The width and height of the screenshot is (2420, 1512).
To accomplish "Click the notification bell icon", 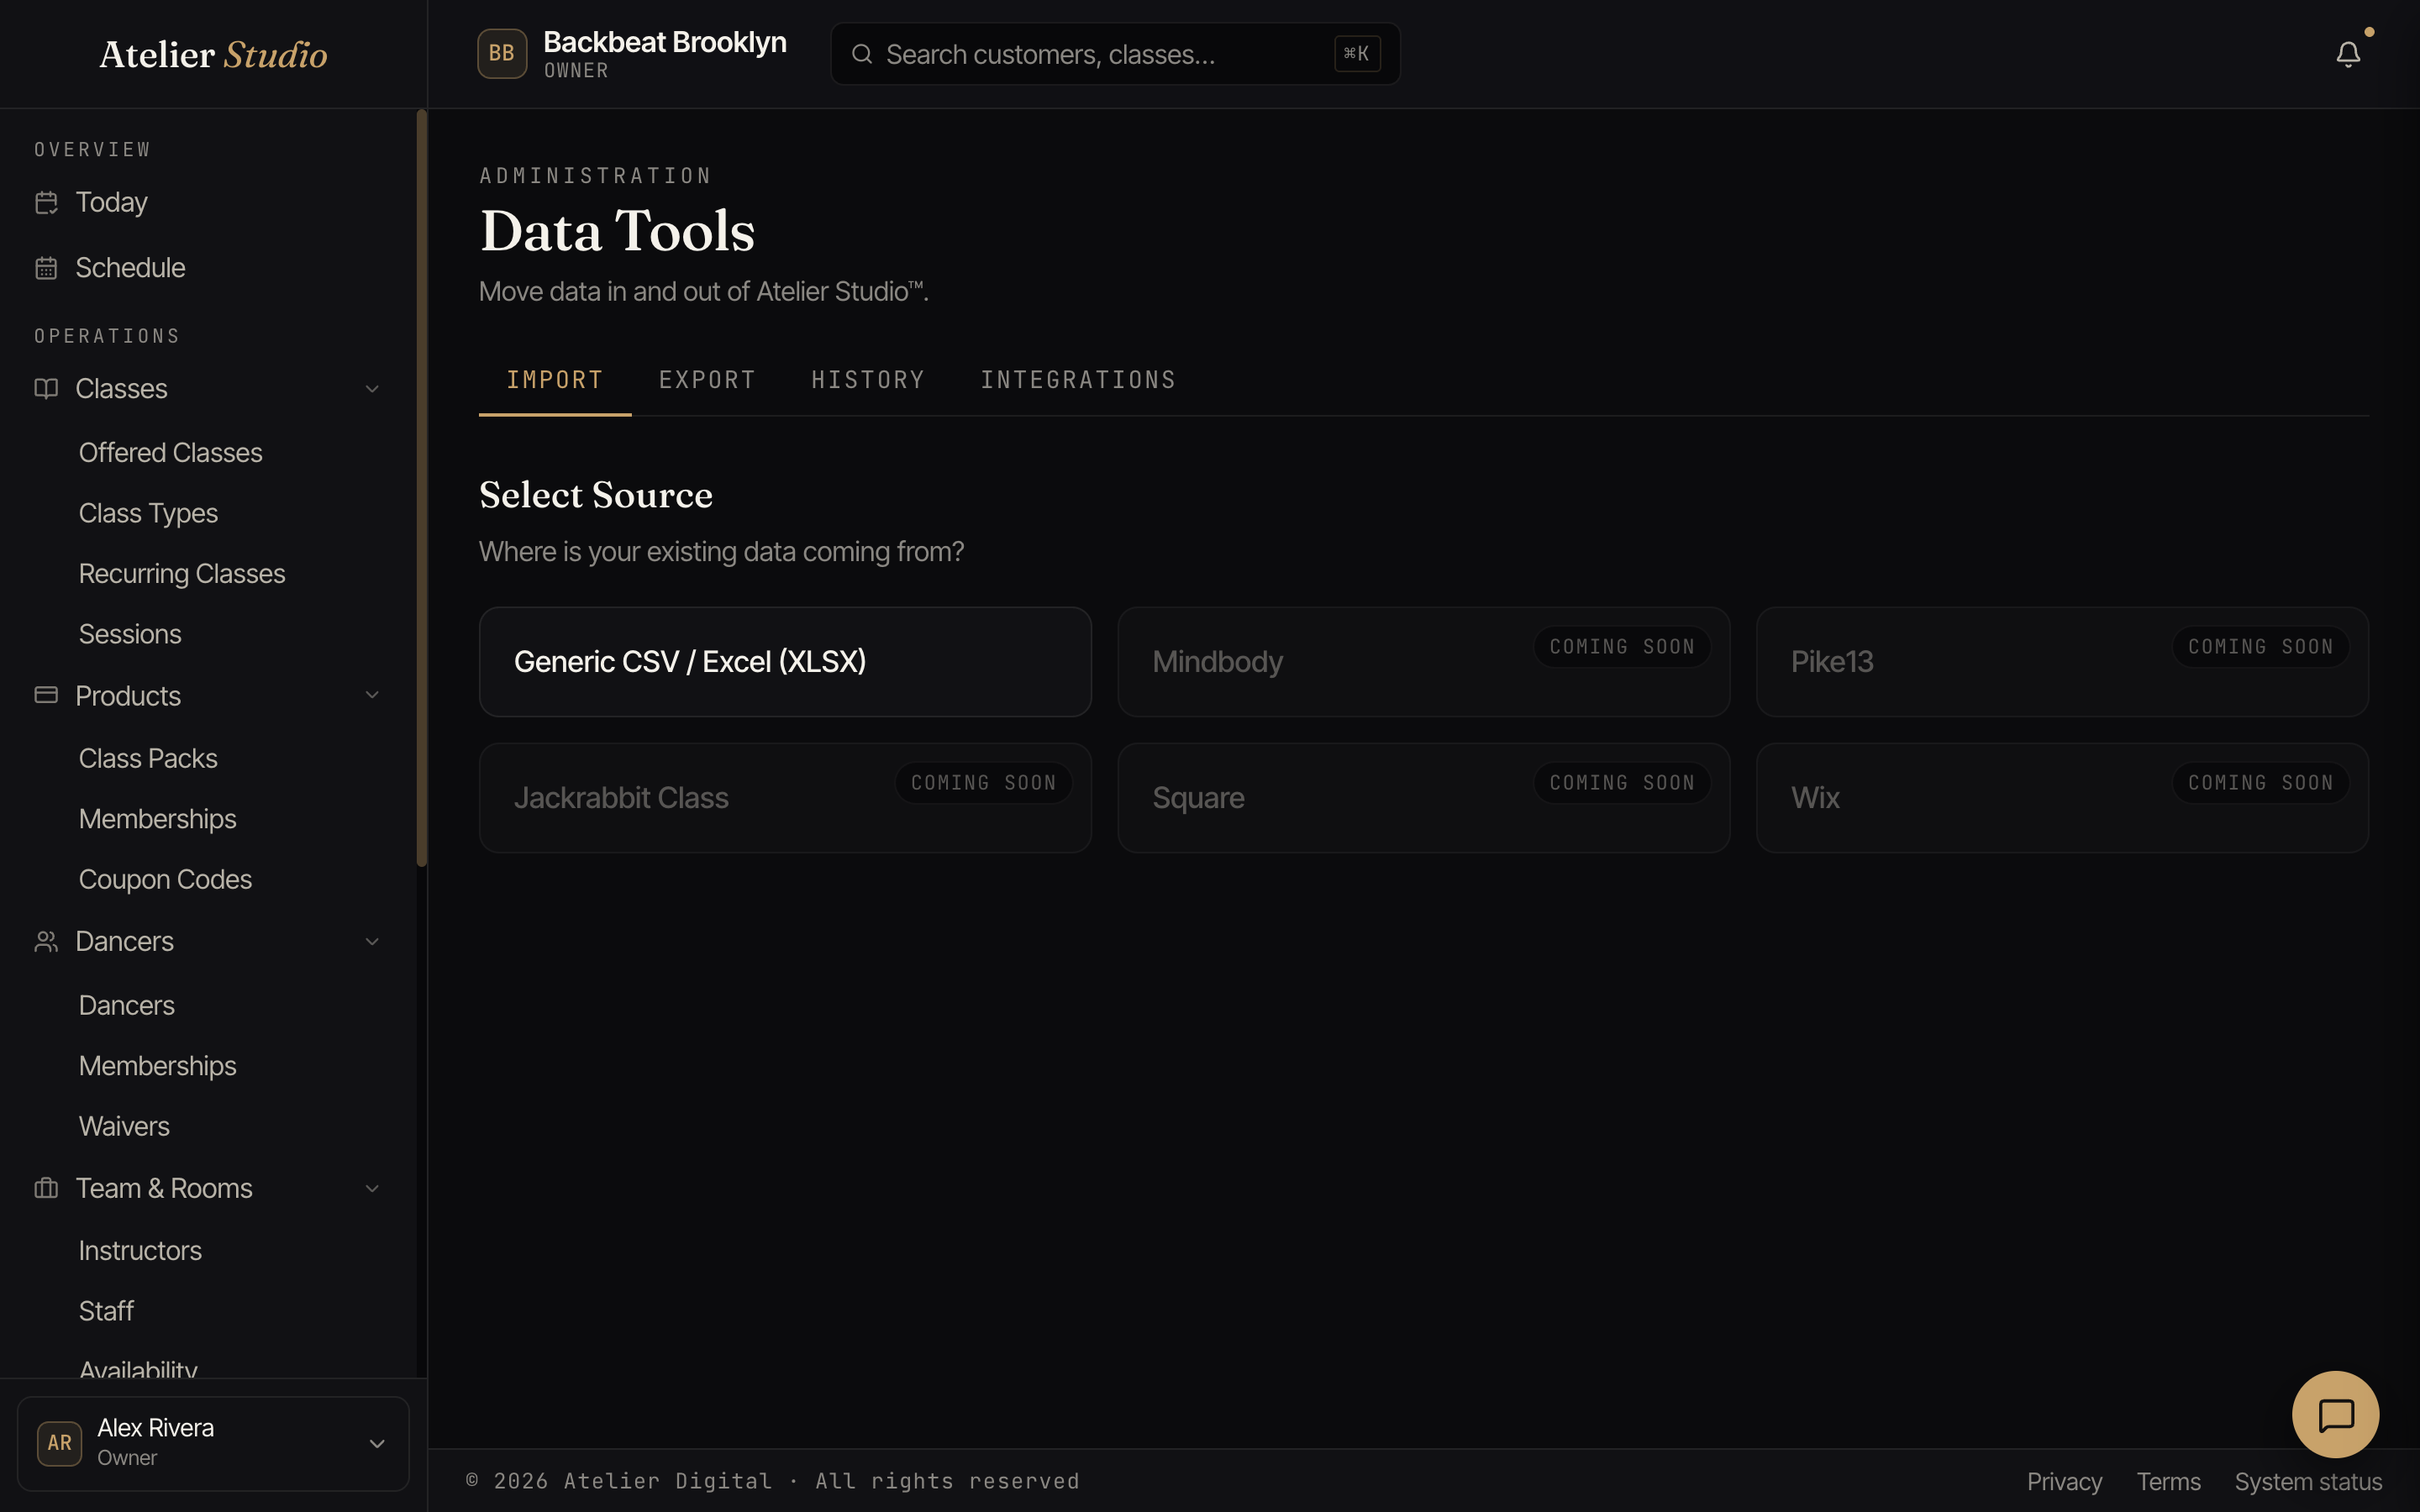I will 2347,54.
